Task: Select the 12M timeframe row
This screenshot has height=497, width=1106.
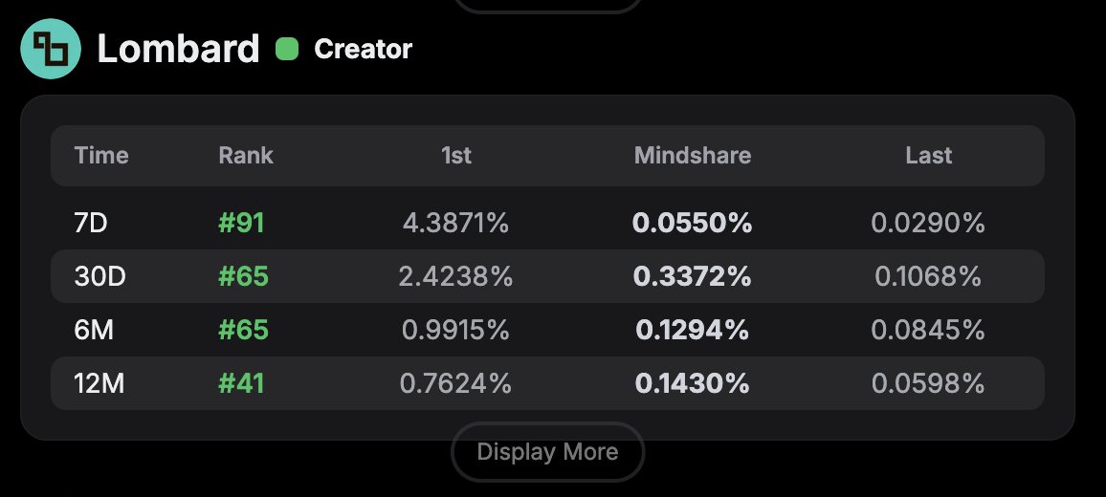Action: tap(547, 383)
